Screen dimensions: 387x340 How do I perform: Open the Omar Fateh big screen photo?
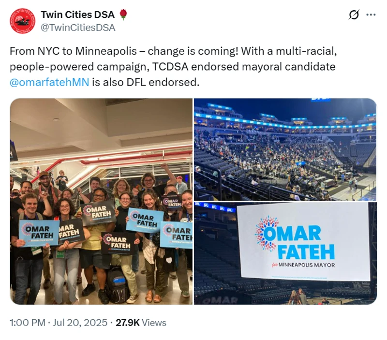pyautogui.click(x=285, y=253)
